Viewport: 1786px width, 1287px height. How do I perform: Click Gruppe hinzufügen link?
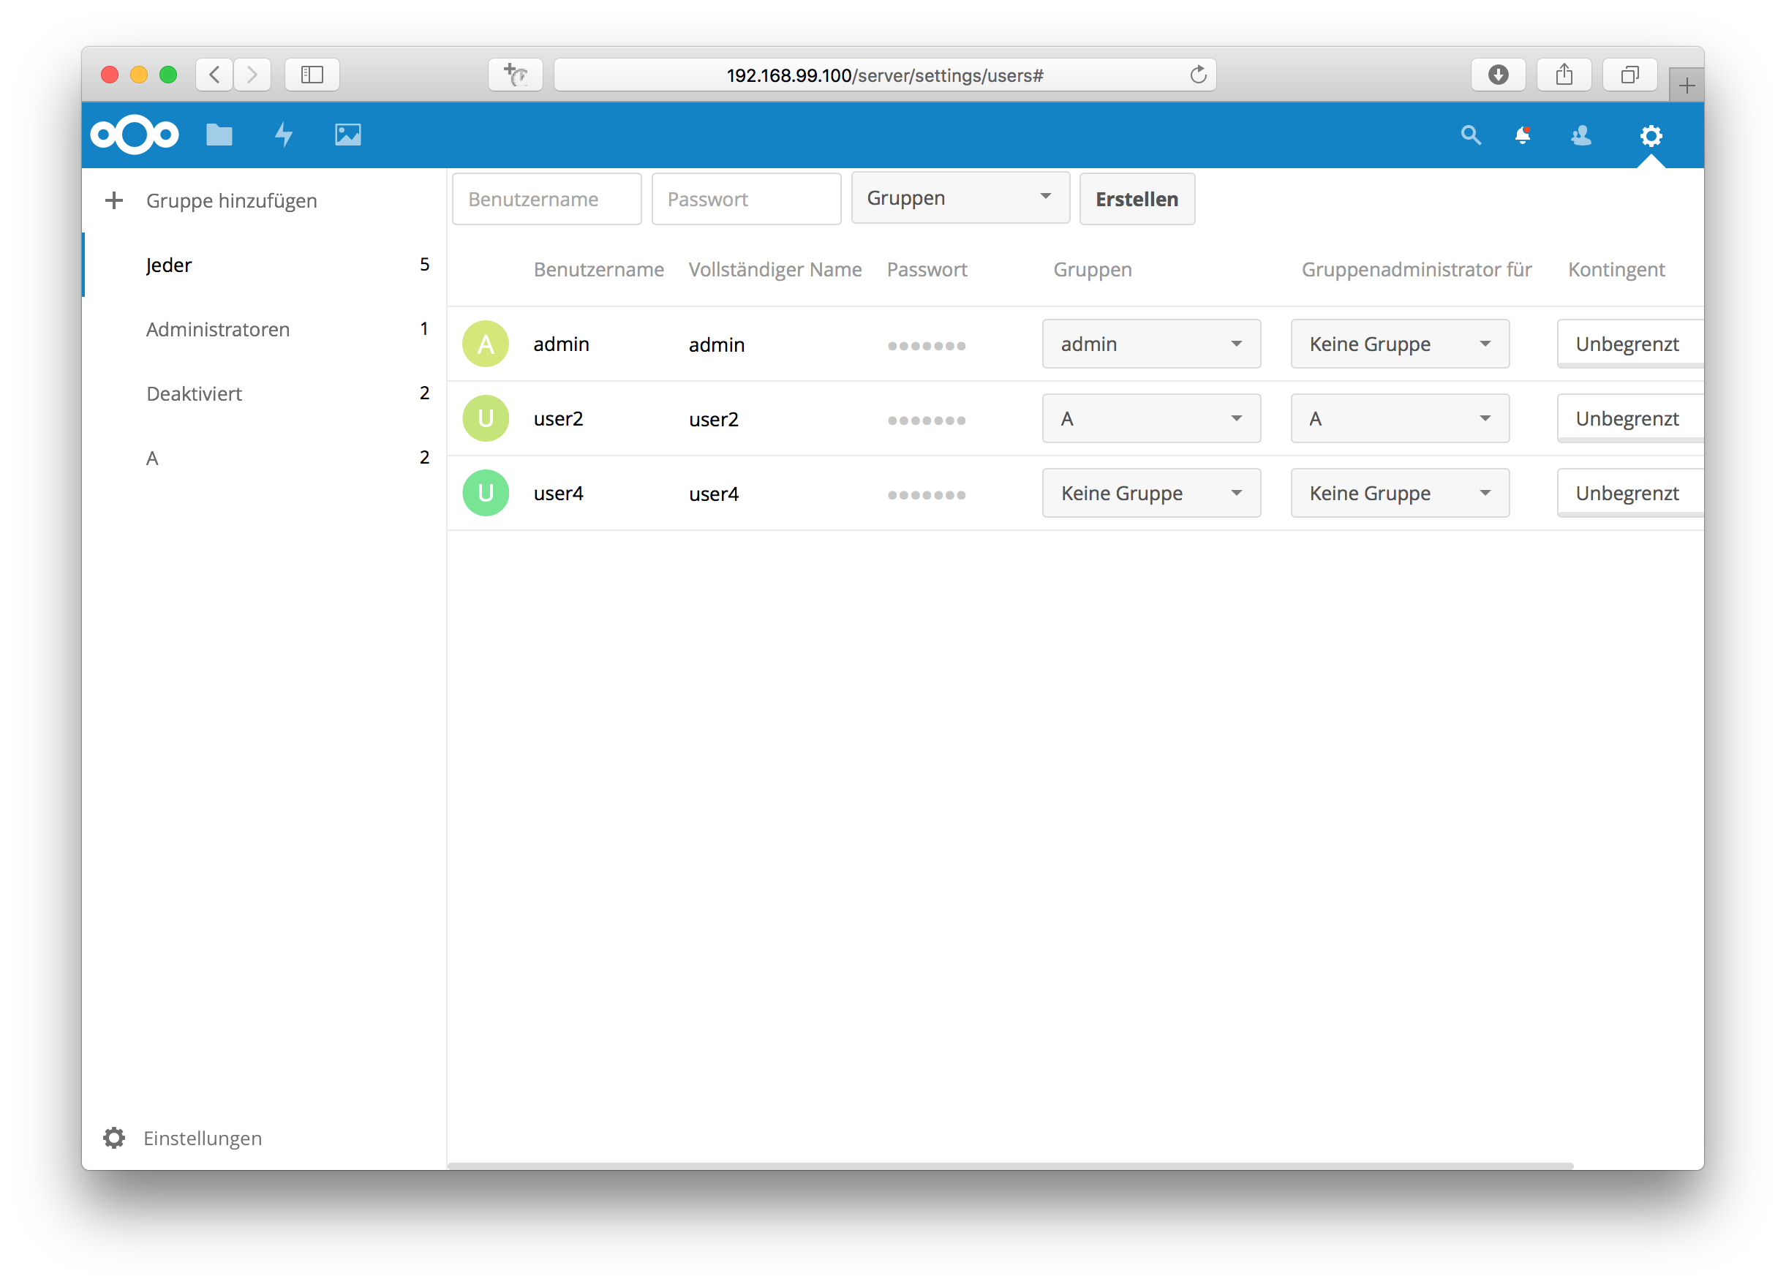coord(232,200)
